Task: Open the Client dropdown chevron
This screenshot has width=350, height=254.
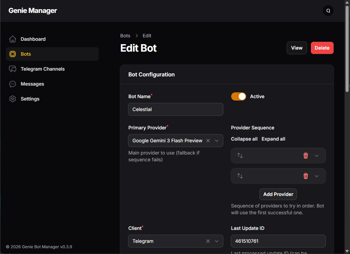Action: click(x=217, y=241)
